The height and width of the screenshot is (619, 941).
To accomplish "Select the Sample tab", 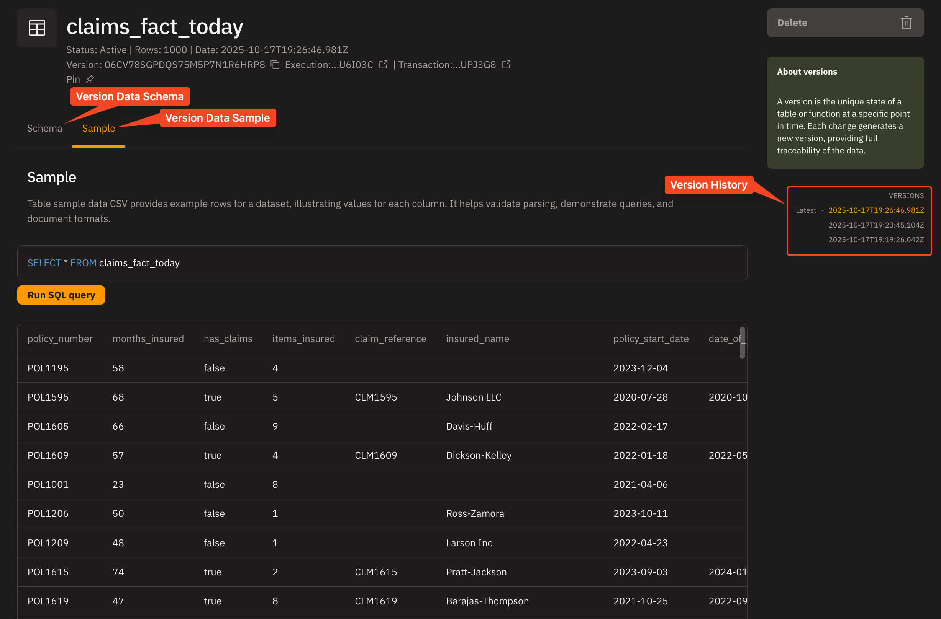I will click(x=98, y=128).
